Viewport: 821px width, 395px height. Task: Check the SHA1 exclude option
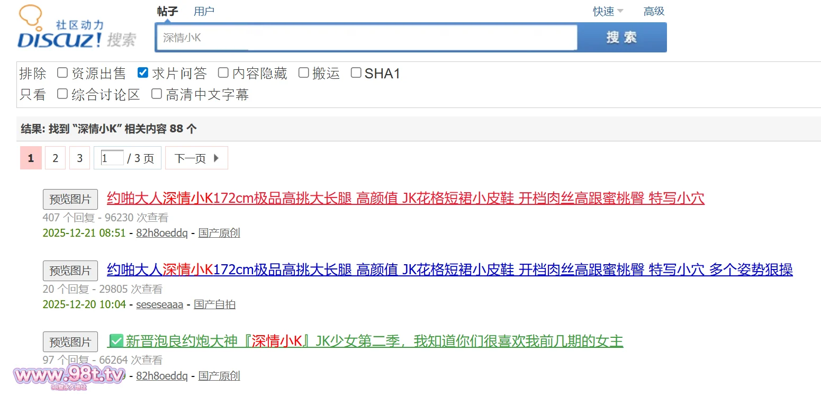356,73
